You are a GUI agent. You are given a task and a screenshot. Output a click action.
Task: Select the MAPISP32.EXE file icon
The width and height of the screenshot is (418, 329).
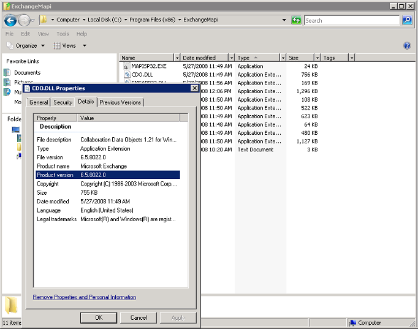coord(126,66)
